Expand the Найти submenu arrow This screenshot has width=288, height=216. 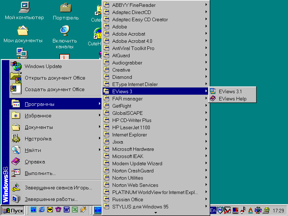pyautogui.click(x=99, y=150)
